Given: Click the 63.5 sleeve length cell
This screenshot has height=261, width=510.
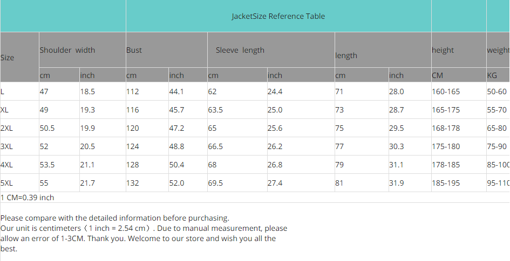Looking at the screenshot, I should tap(215, 110).
